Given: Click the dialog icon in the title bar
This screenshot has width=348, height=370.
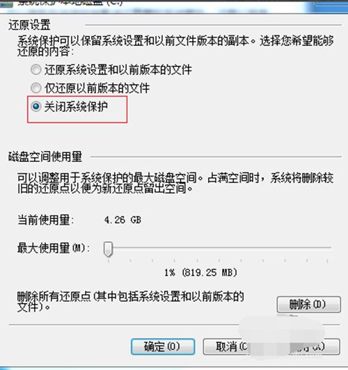Looking at the screenshot, I should pos(6,3).
